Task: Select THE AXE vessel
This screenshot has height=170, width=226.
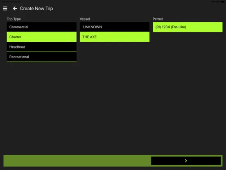Action: coord(115,37)
